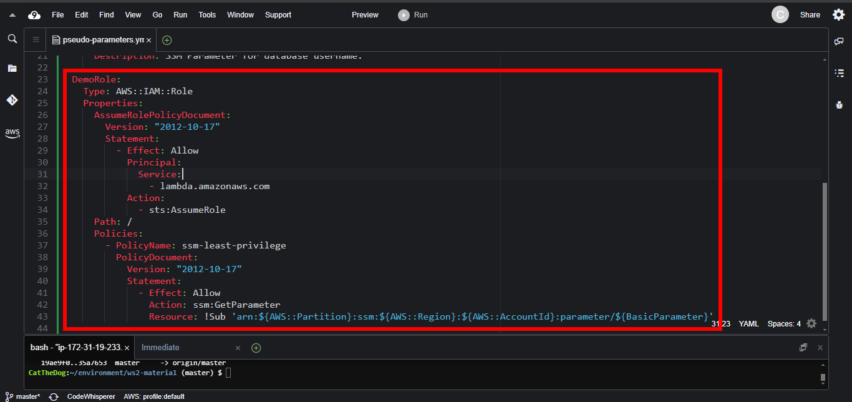This screenshot has width=852, height=402.
Task: Open the AWS Explorer sidebar icon
Action: [12, 132]
